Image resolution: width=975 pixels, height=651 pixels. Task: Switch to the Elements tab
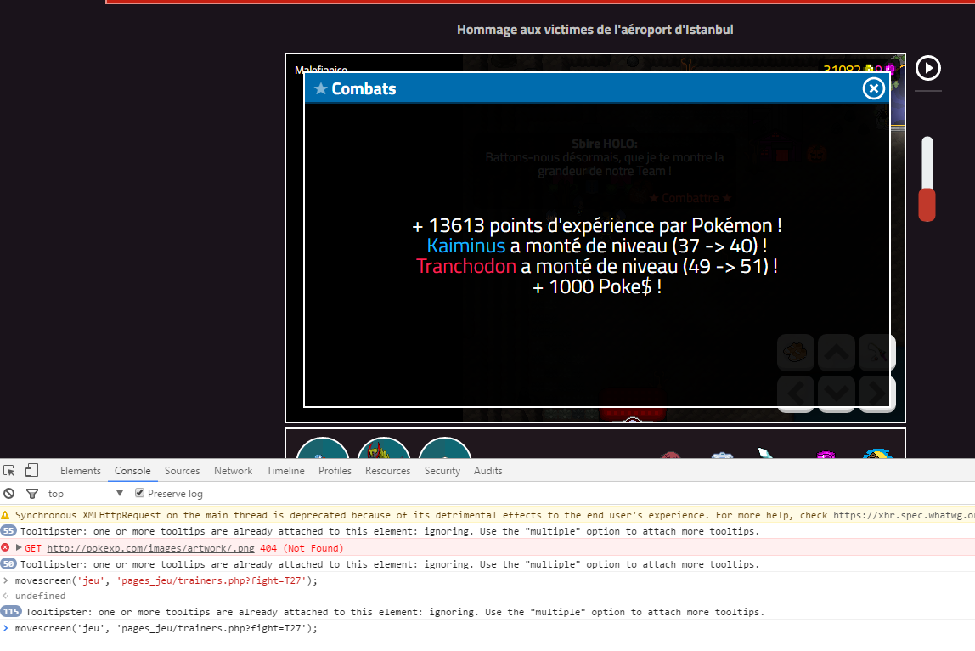click(80, 471)
